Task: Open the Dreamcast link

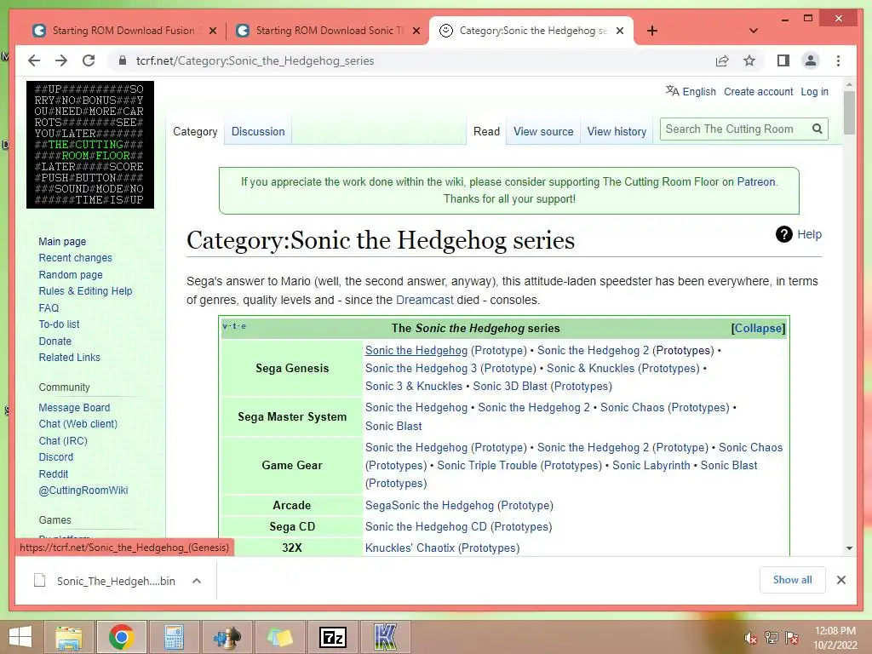Action: click(x=424, y=300)
